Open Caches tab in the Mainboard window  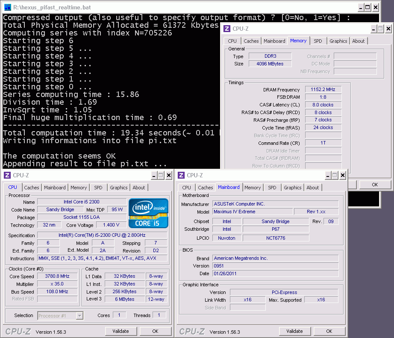click(205, 188)
